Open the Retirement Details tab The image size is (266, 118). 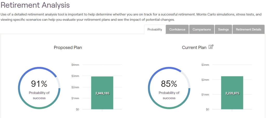248,30
